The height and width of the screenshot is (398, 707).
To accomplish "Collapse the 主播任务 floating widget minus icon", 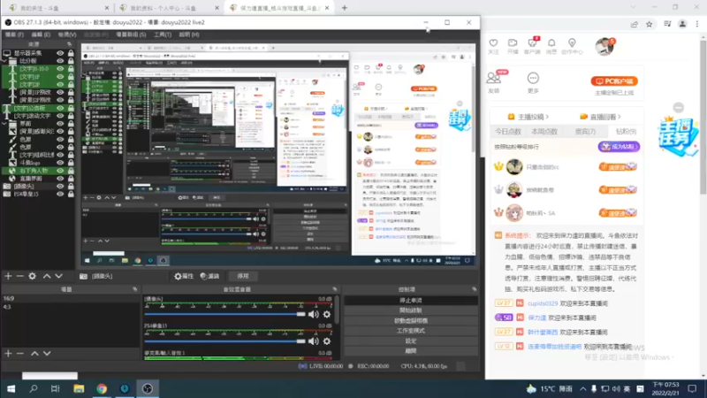I will click(x=678, y=107).
